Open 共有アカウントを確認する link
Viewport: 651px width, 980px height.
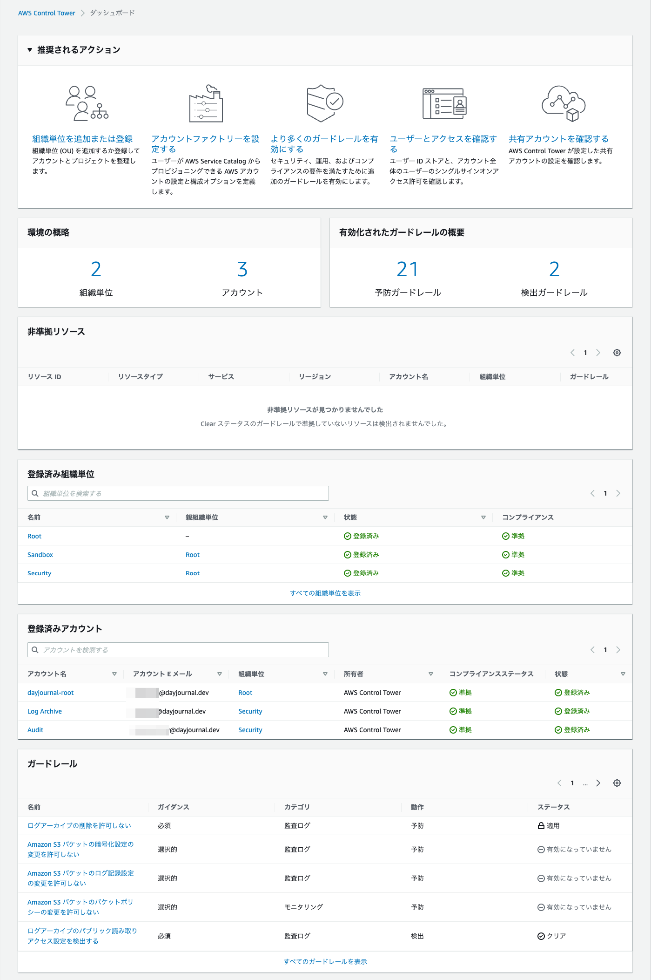(x=558, y=139)
